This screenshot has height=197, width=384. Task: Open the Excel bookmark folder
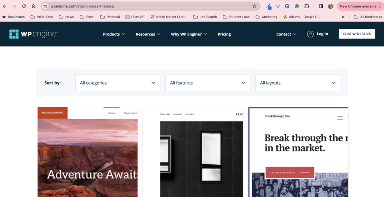click(87, 17)
